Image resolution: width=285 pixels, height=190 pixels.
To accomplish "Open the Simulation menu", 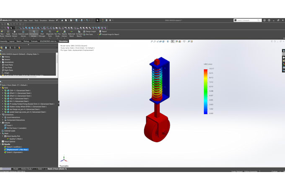I will (43, 21).
